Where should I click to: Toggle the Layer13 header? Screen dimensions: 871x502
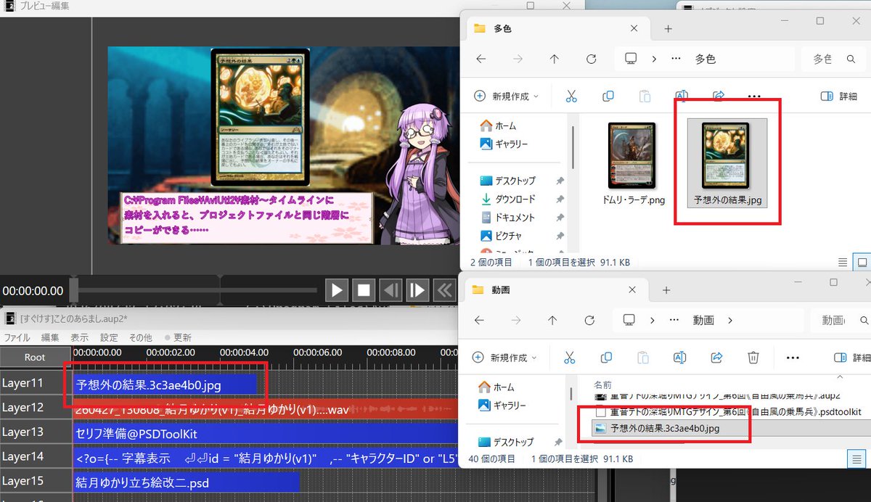click(35, 432)
